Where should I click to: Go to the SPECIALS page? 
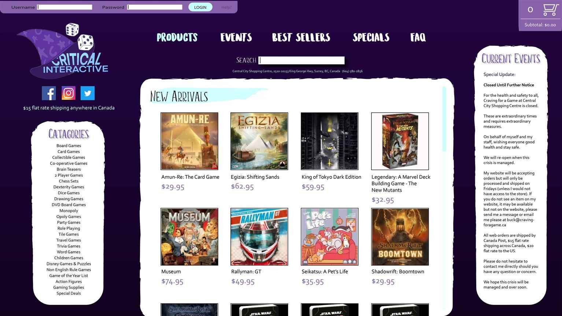point(371,37)
